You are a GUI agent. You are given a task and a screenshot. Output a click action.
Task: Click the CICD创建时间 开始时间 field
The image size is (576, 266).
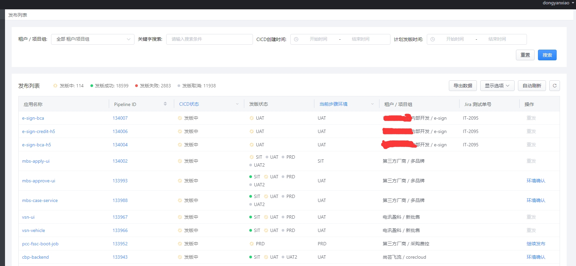click(x=318, y=39)
